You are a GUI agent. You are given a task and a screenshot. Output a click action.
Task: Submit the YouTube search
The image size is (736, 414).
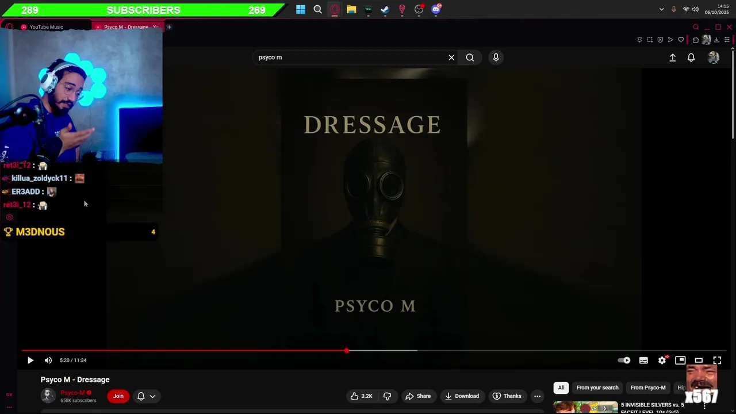pos(470,57)
